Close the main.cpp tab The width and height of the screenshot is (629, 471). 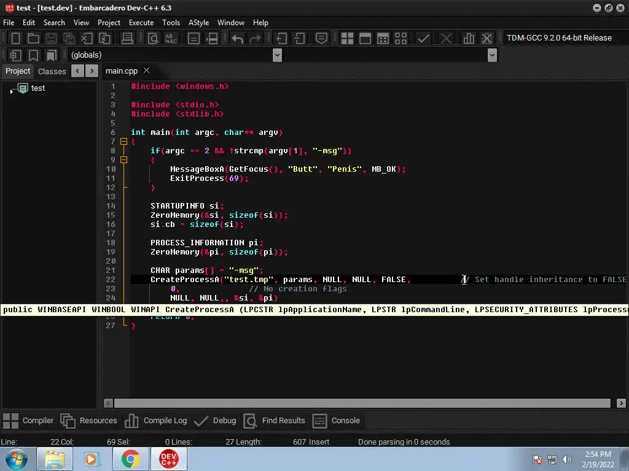(146, 71)
